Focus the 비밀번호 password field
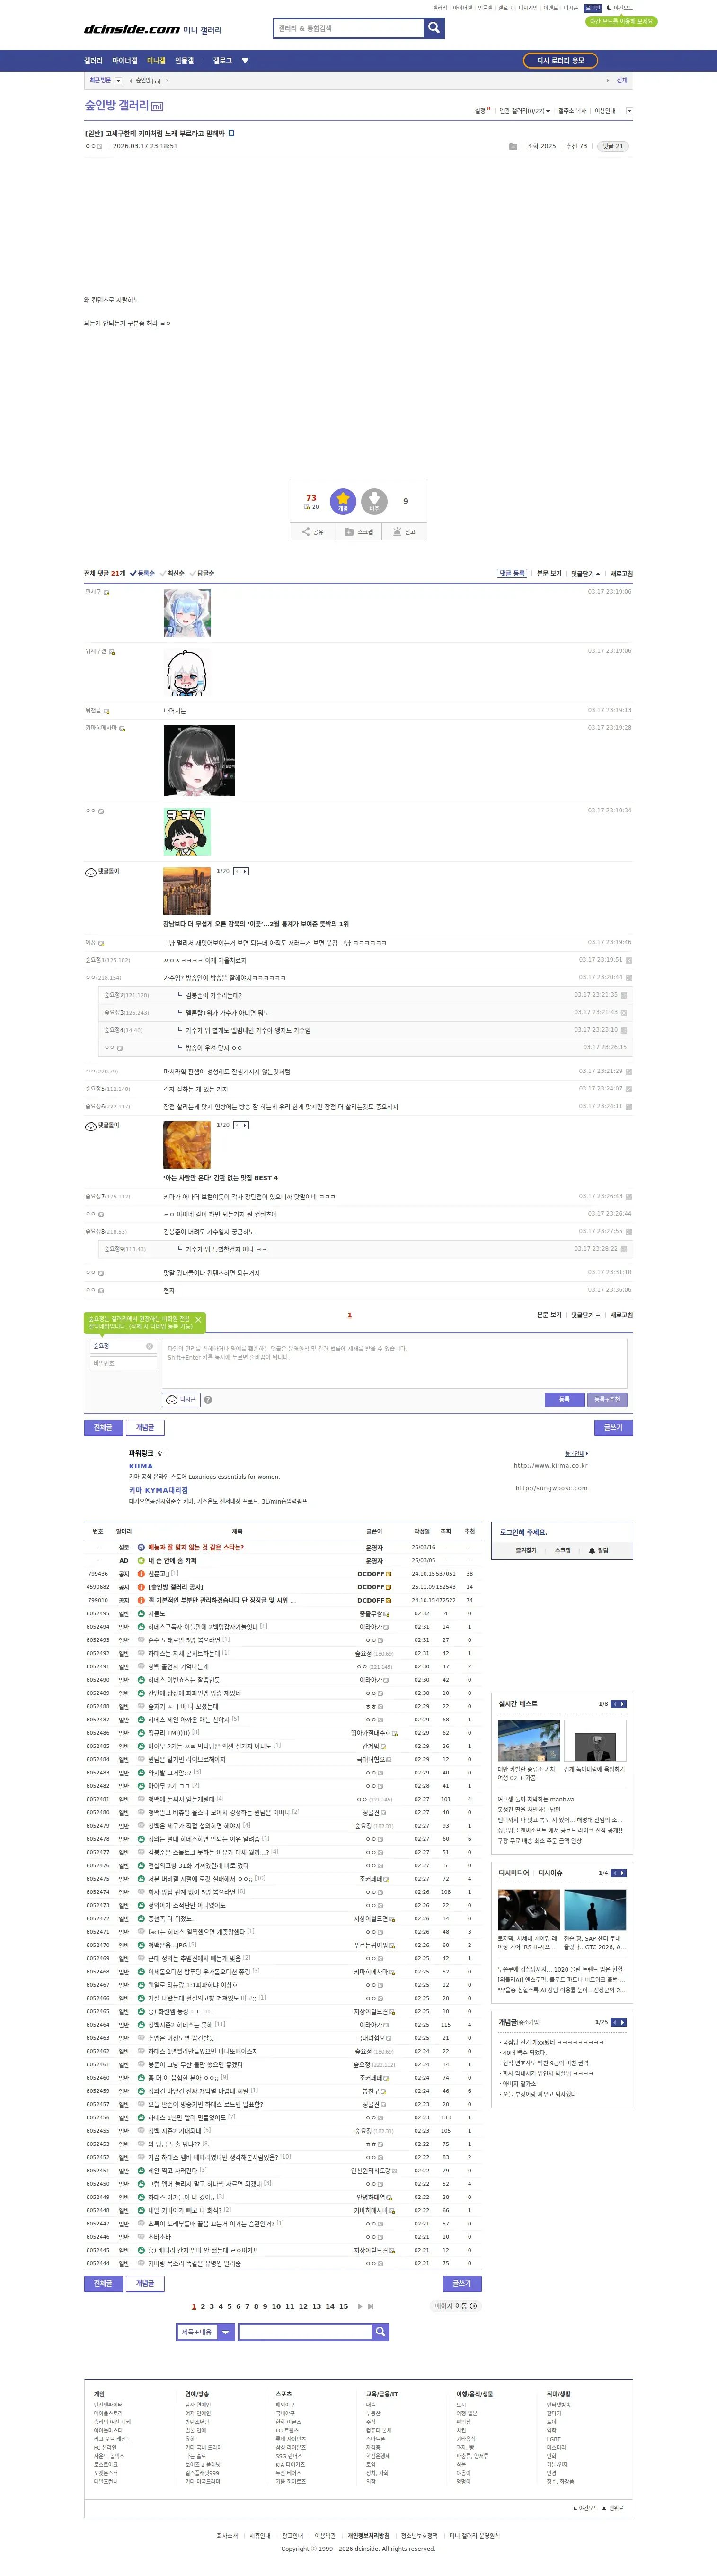The width and height of the screenshot is (717, 2576). coord(123,1364)
